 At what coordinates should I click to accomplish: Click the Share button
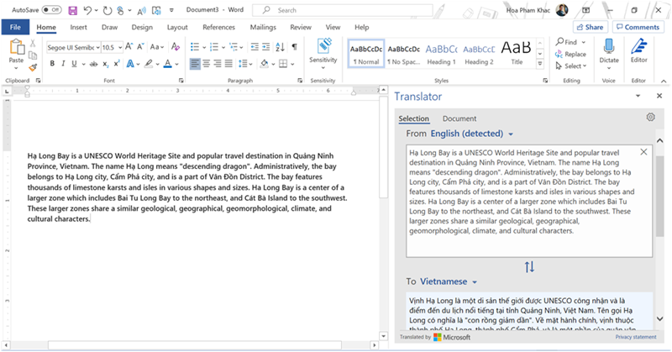click(x=590, y=27)
